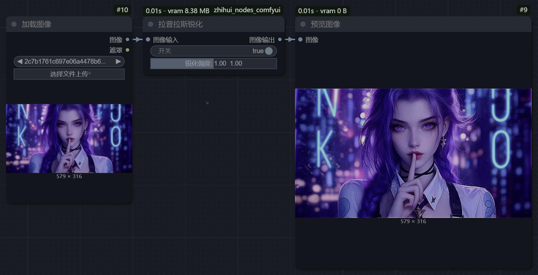Image resolution: width=538 pixels, height=275 pixels.
Task: Click the large sharpened preview image
Action: pyautogui.click(x=413, y=153)
